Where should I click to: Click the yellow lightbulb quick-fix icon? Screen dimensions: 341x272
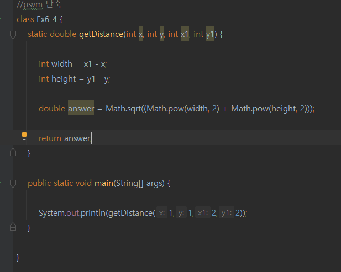[24, 136]
